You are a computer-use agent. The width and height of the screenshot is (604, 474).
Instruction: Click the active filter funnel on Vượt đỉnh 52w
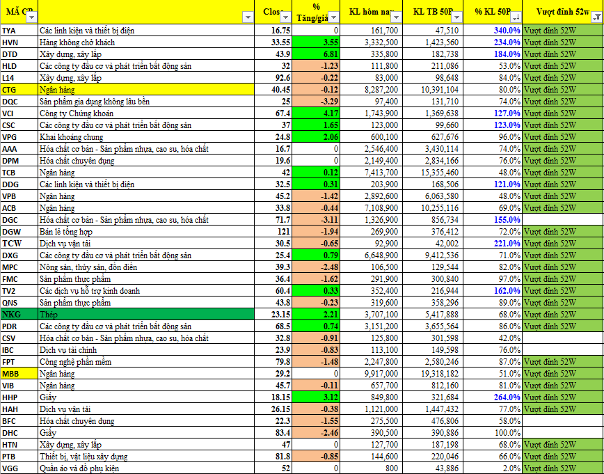tap(596, 18)
